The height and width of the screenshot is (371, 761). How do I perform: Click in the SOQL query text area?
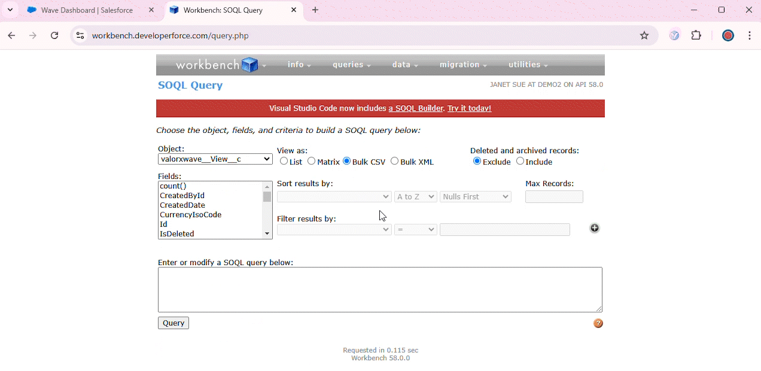pos(380,290)
